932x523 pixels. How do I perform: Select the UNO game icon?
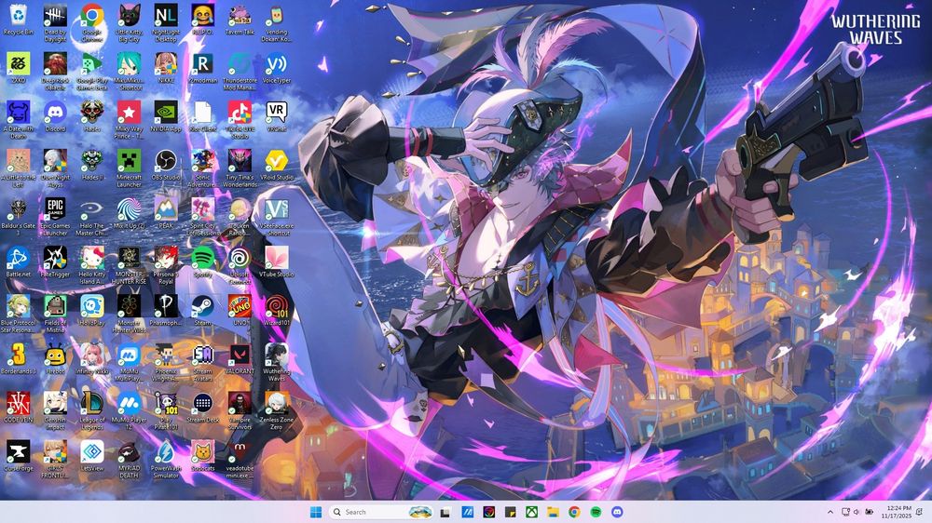[x=240, y=311]
